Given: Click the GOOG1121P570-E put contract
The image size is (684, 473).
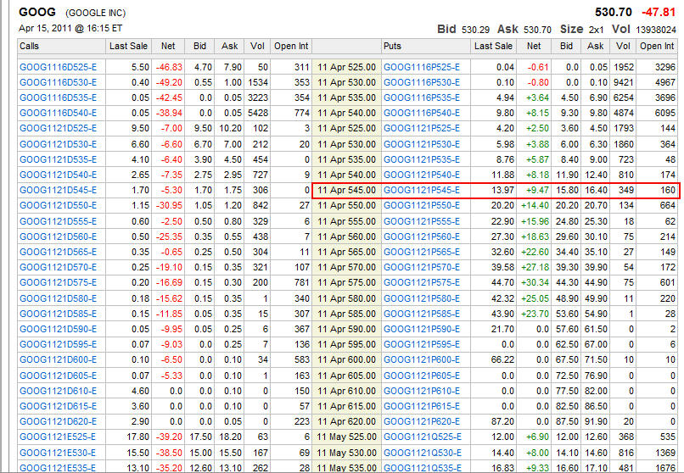Looking at the screenshot, I should [422, 268].
